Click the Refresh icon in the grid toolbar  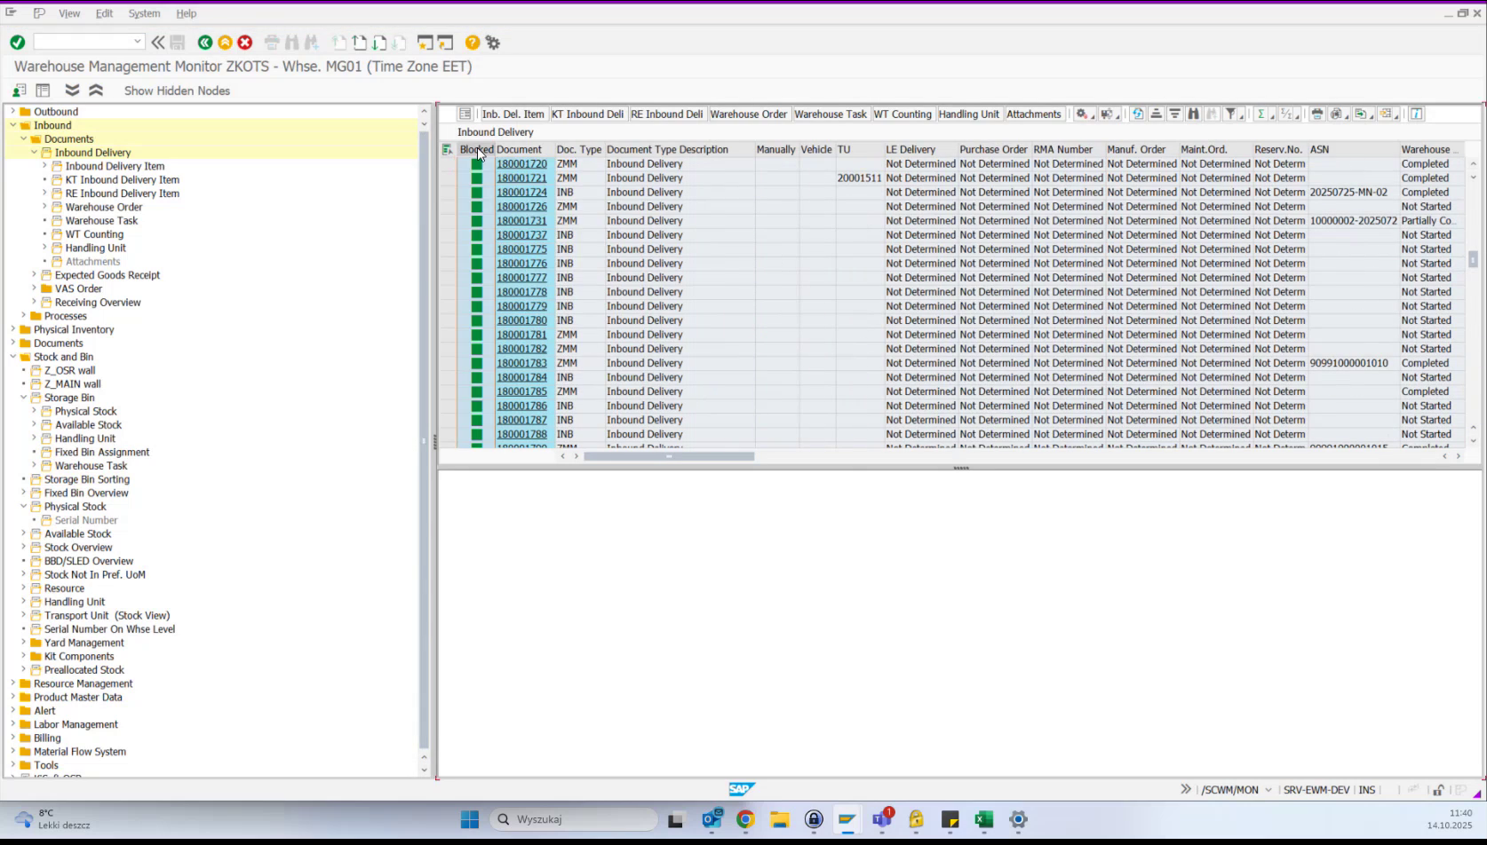[1138, 114]
